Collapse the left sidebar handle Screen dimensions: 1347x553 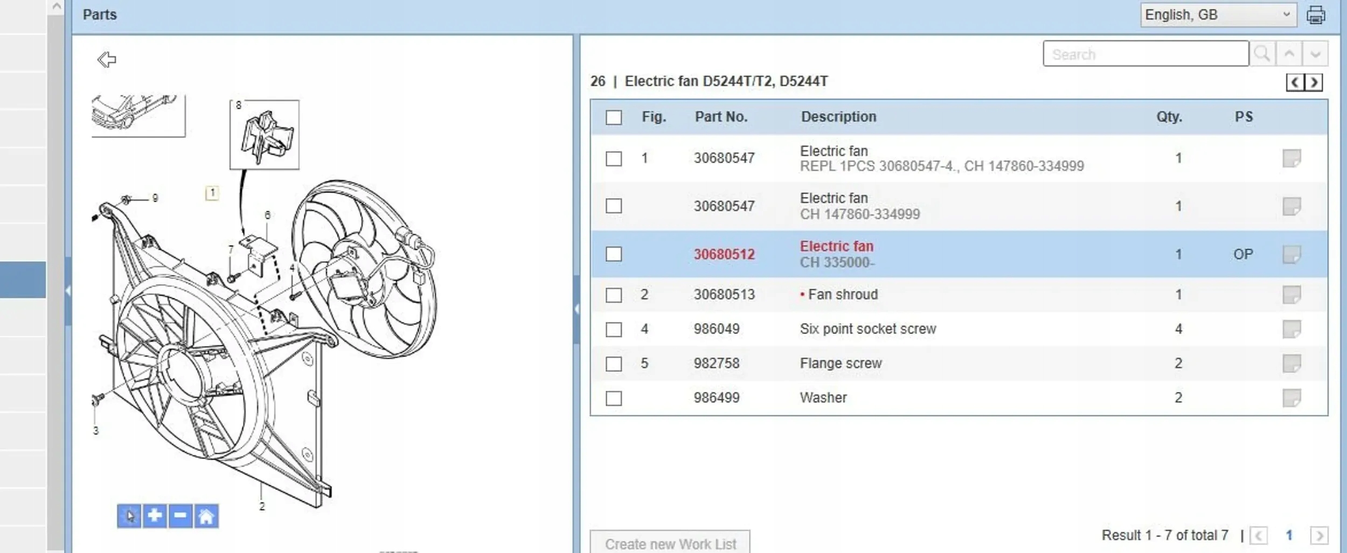[x=68, y=291]
